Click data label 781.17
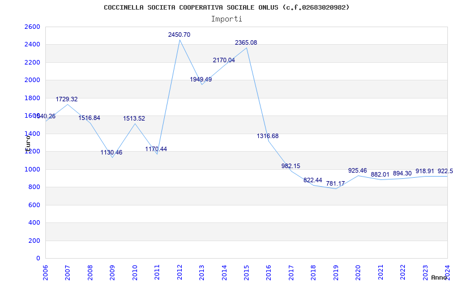 point(335,183)
